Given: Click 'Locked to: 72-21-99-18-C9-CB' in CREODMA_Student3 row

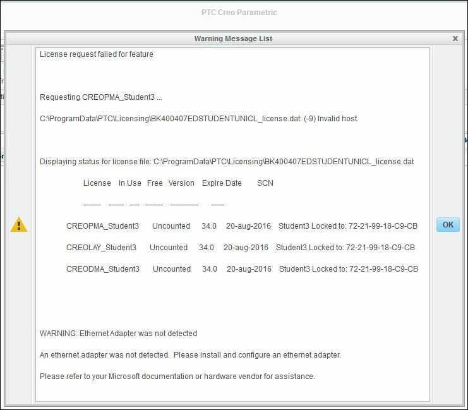Looking at the screenshot, I should click(x=365, y=269).
